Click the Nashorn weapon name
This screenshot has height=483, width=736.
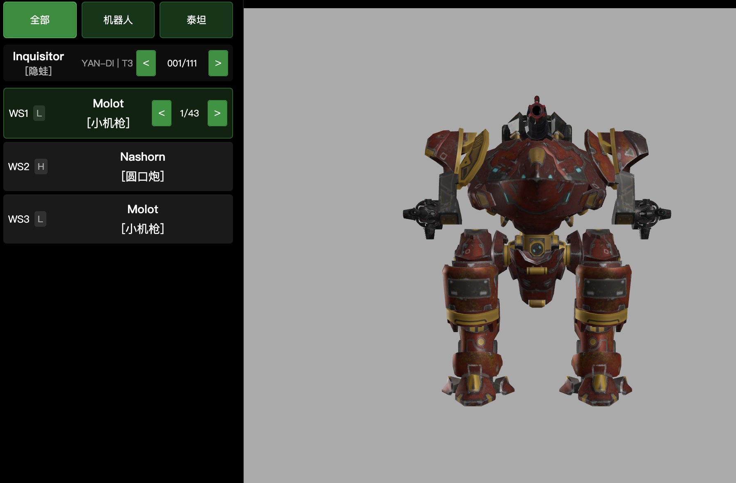point(143,157)
